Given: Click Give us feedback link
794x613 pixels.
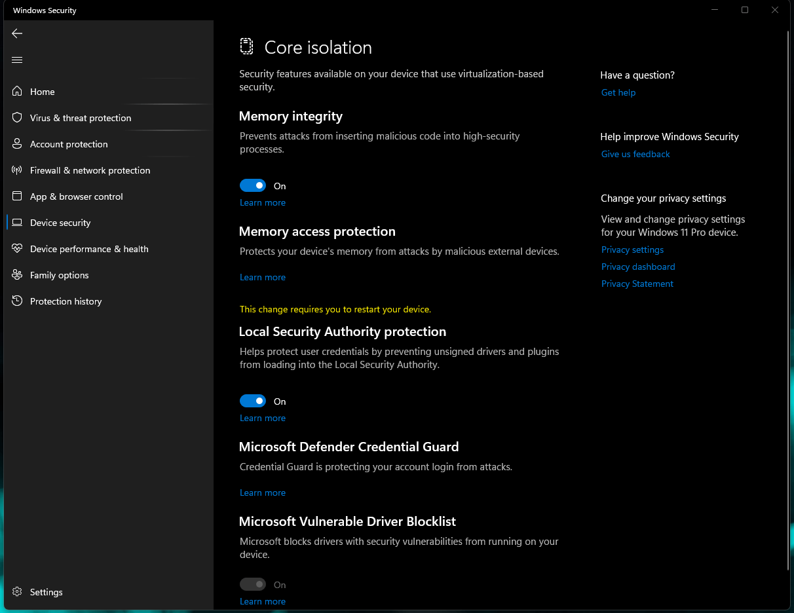Looking at the screenshot, I should 635,155.
